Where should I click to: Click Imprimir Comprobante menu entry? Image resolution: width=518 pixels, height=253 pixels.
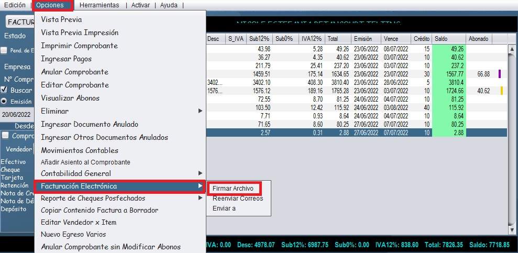pyautogui.click(x=79, y=46)
